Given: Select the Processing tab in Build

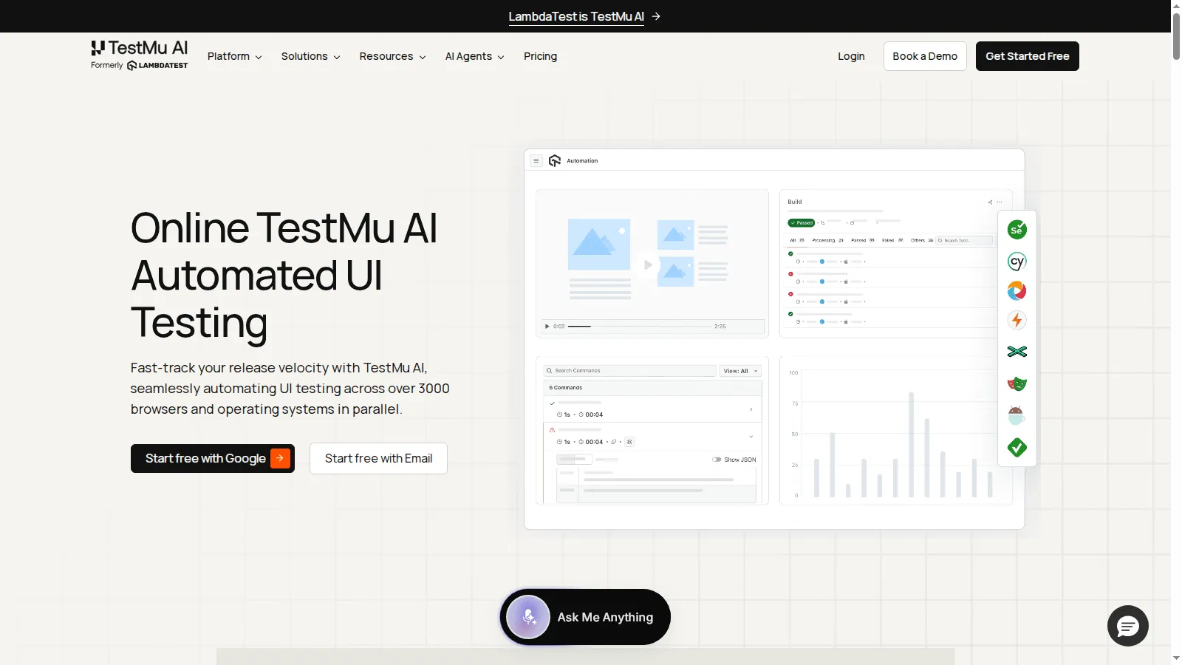Looking at the screenshot, I should point(827,240).
